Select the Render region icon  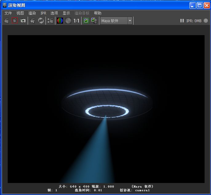tap(15, 21)
